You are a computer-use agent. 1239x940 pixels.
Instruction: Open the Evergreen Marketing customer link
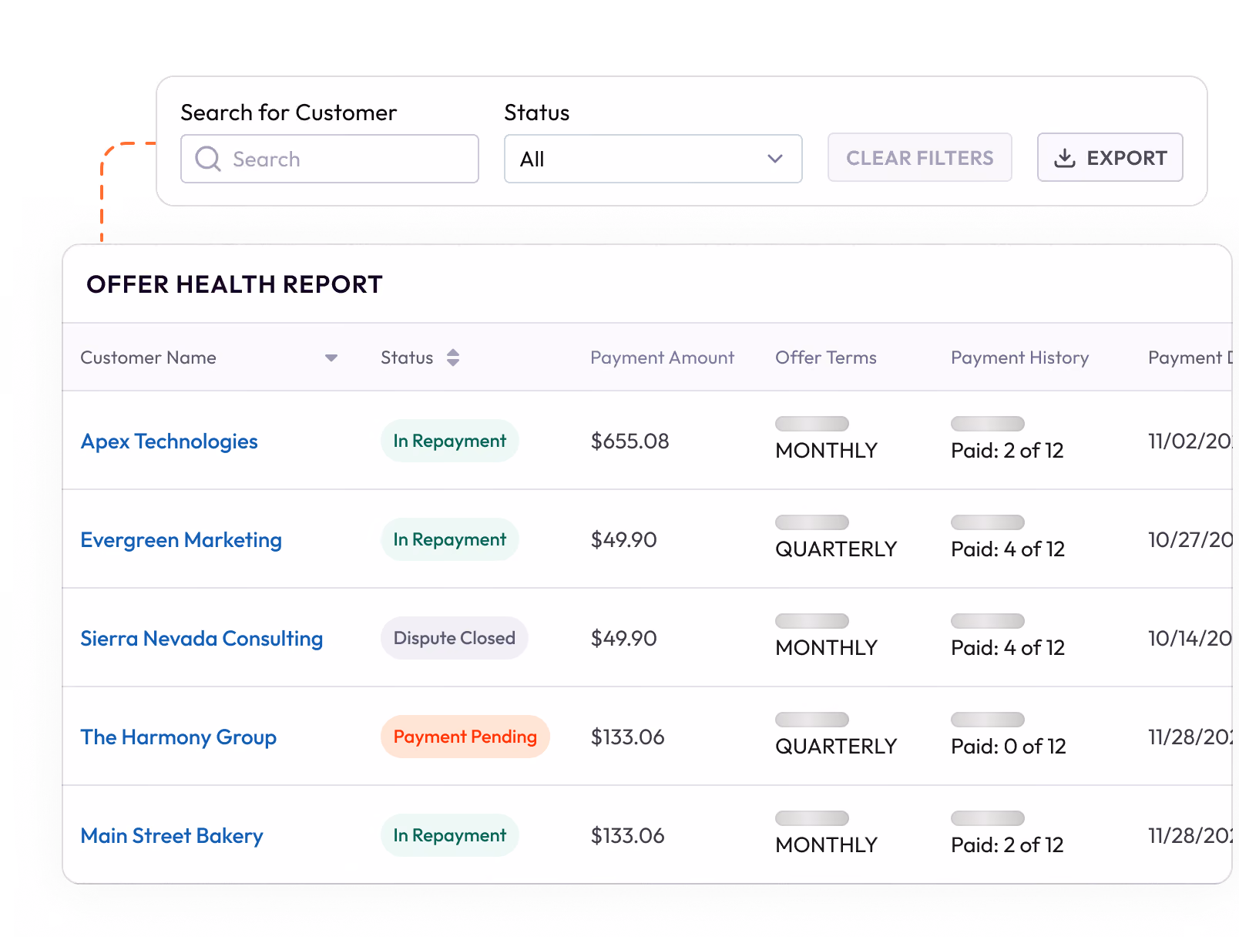(x=181, y=540)
